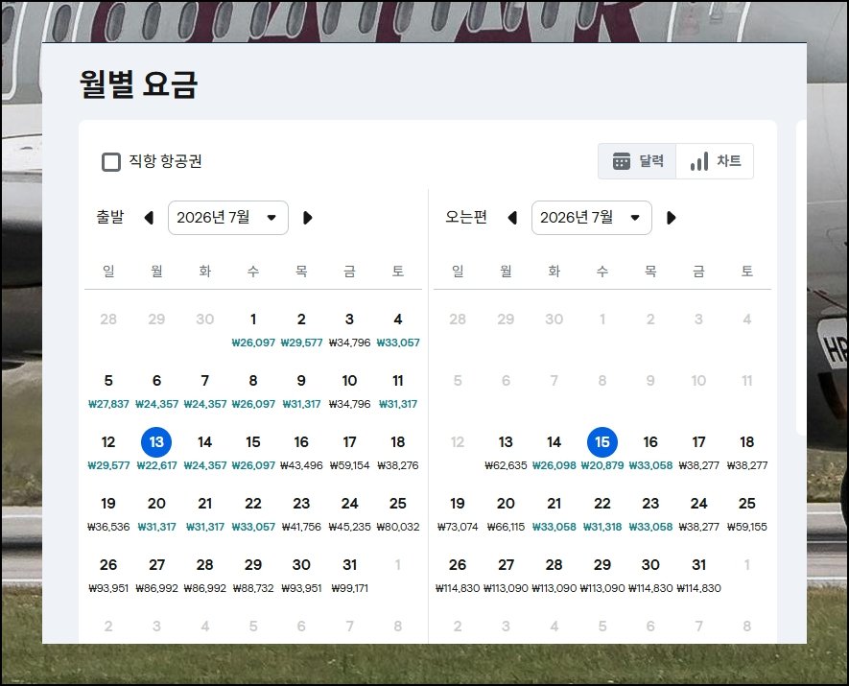
Task: Select return July 20 priced ₩66,115
Action: [506, 513]
